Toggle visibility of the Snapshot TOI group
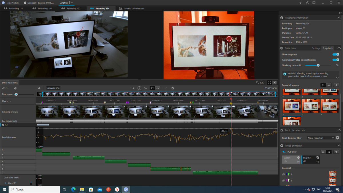The width and height of the screenshot is (343, 193). [x=305, y=162]
